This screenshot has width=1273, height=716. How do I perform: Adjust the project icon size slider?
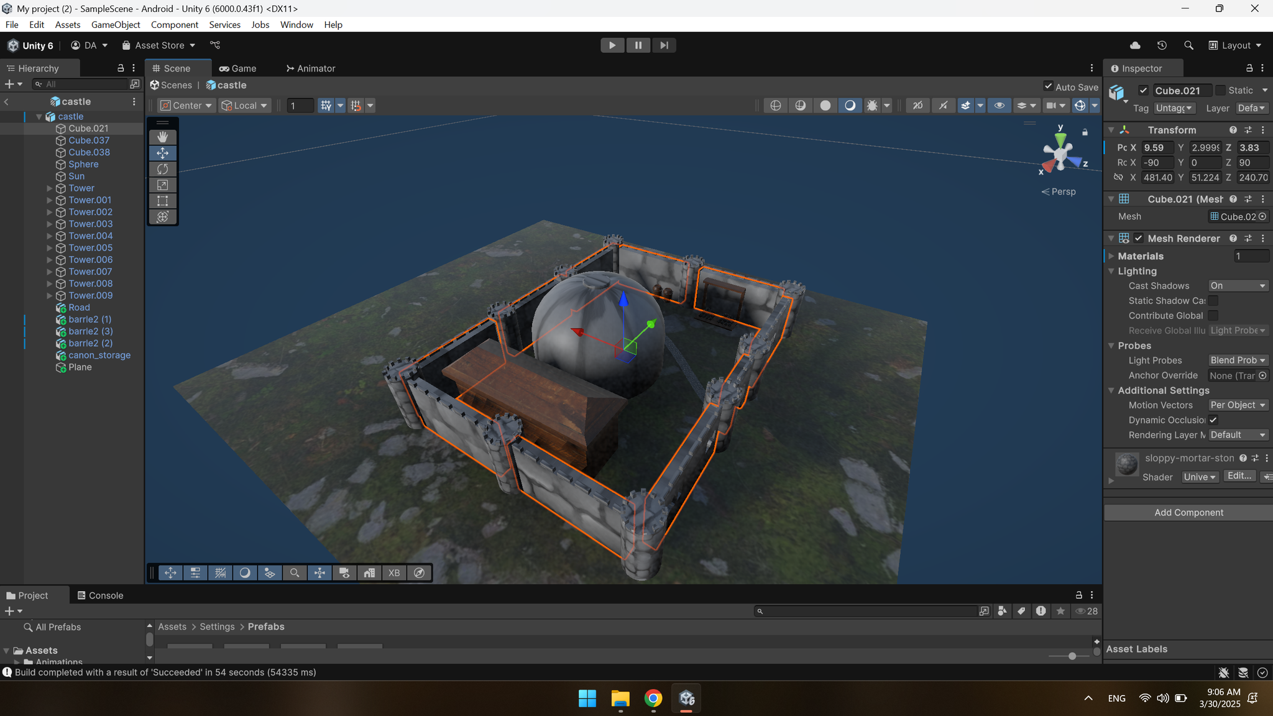[1072, 656]
